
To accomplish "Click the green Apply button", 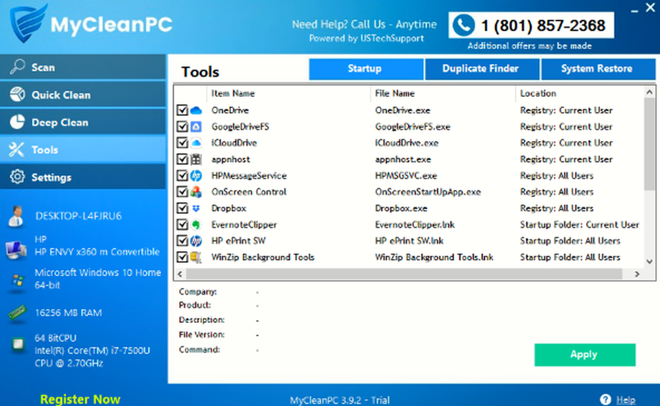I will 585,355.
